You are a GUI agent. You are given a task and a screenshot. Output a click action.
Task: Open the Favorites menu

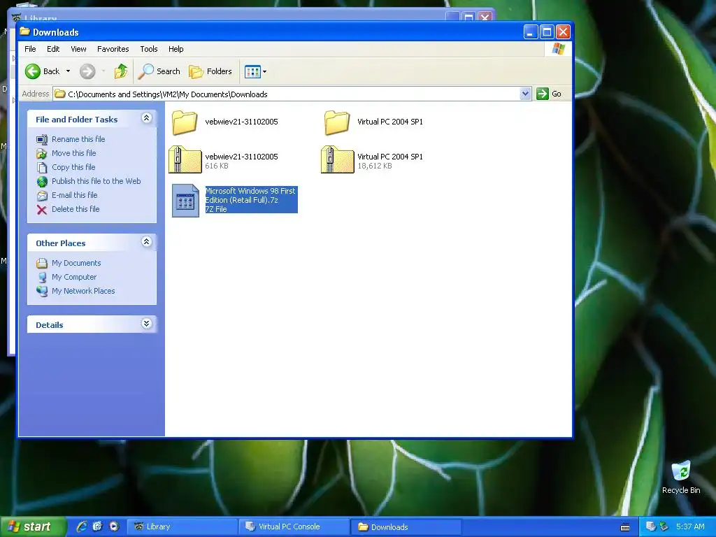click(113, 49)
